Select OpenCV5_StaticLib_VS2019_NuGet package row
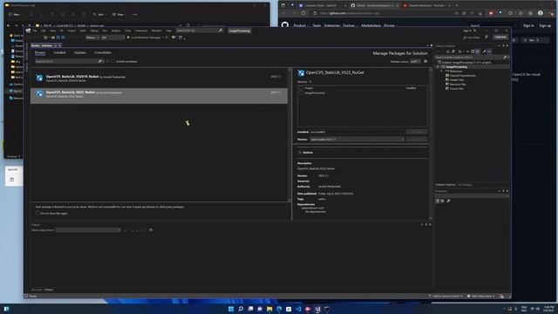This screenshot has width=558, height=314. (159, 78)
